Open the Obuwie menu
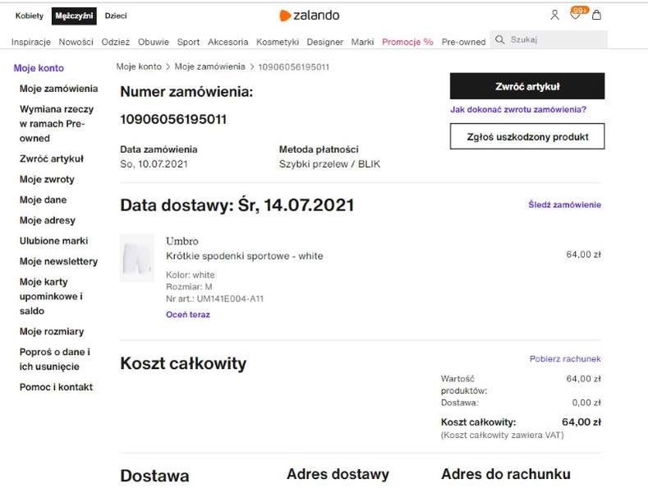This screenshot has width=648, height=493. pos(154,42)
